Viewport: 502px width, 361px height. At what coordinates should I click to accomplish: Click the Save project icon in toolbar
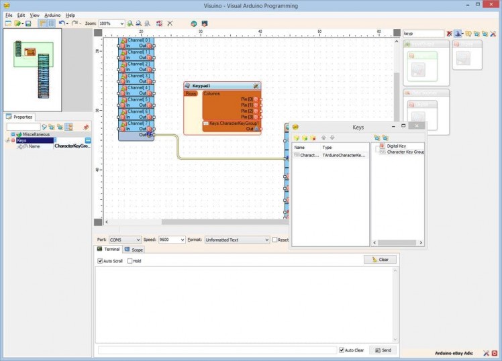(28, 23)
